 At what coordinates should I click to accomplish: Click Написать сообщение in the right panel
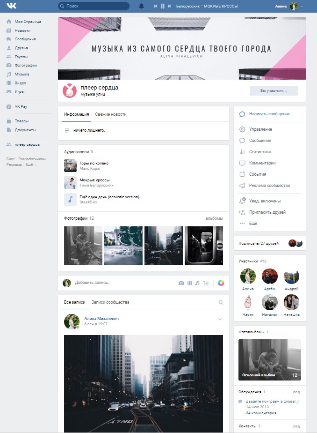[x=270, y=114]
